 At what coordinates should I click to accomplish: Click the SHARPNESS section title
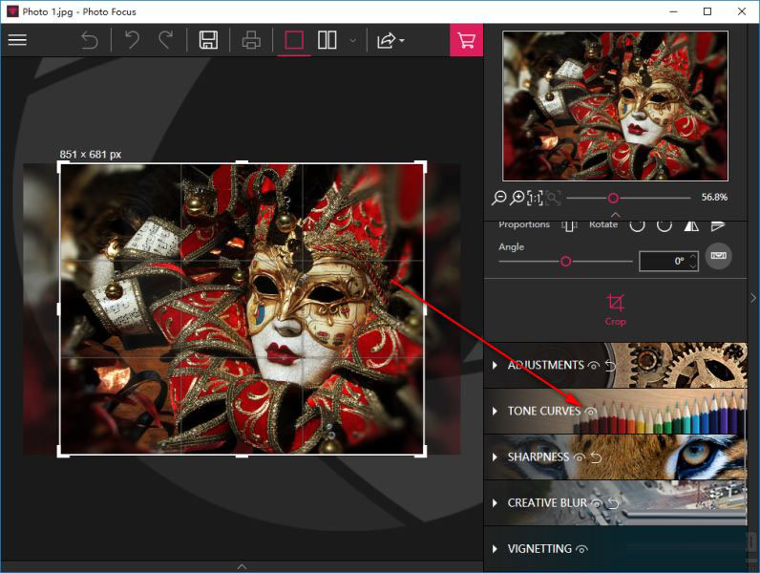(538, 457)
